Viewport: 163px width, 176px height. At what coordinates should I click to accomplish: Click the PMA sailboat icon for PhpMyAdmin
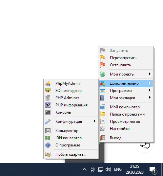[48, 83]
